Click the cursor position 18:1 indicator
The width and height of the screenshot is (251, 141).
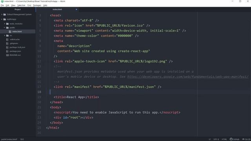[x=22, y=139]
